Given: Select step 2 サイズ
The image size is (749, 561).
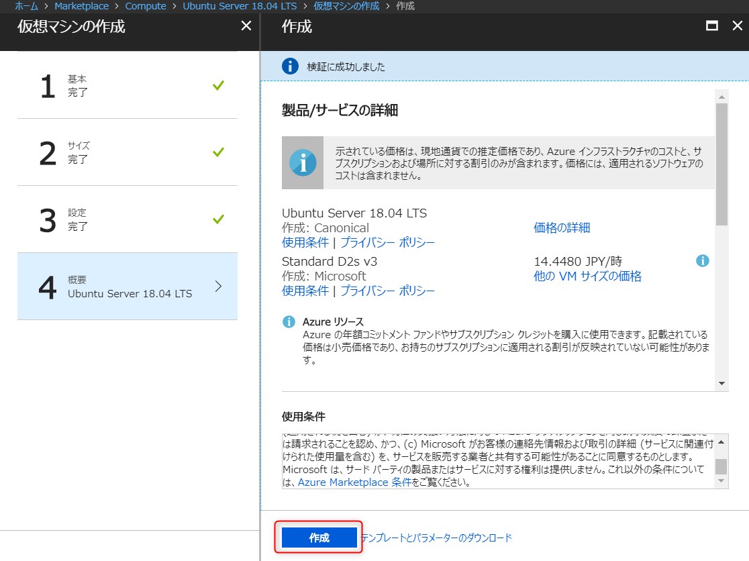Looking at the screenshot, I should tap(128, 152).
